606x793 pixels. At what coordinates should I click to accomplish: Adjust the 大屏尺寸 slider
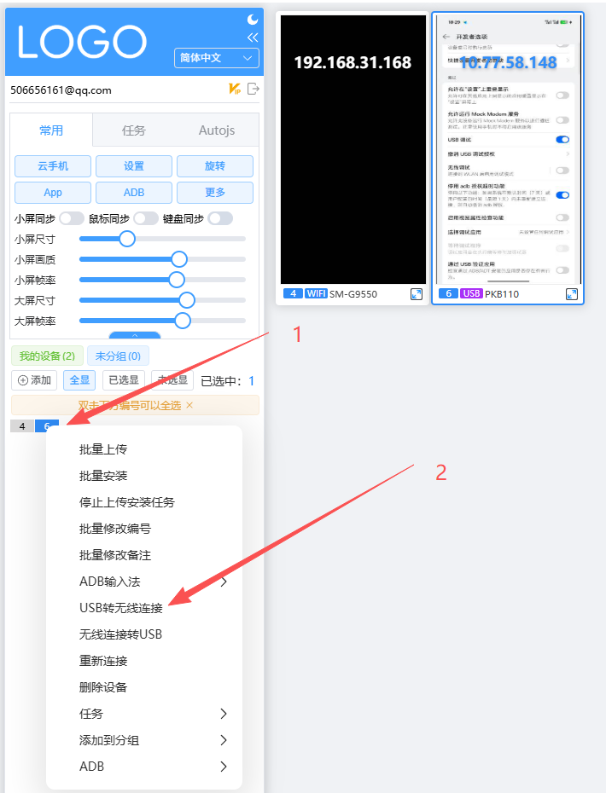click(162, 300)
